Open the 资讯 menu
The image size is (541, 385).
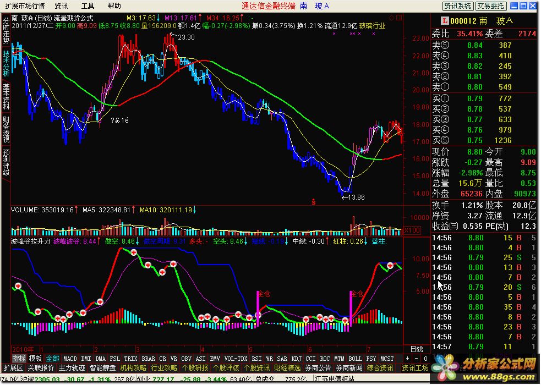coord(61,6)
